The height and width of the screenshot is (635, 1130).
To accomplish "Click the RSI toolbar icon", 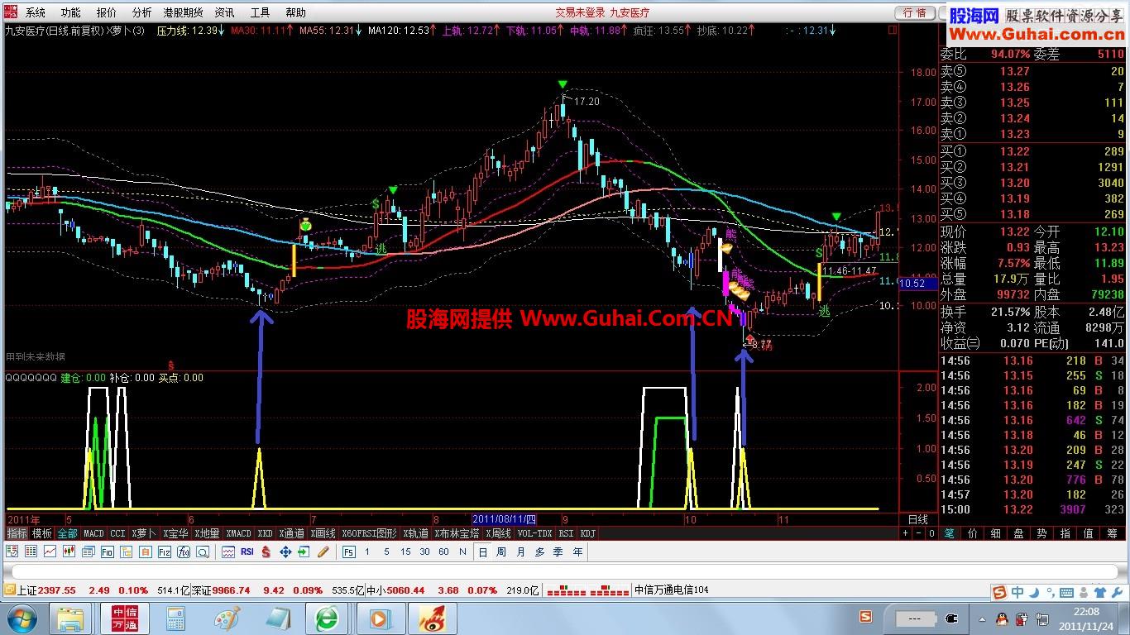I will (247, 551).
